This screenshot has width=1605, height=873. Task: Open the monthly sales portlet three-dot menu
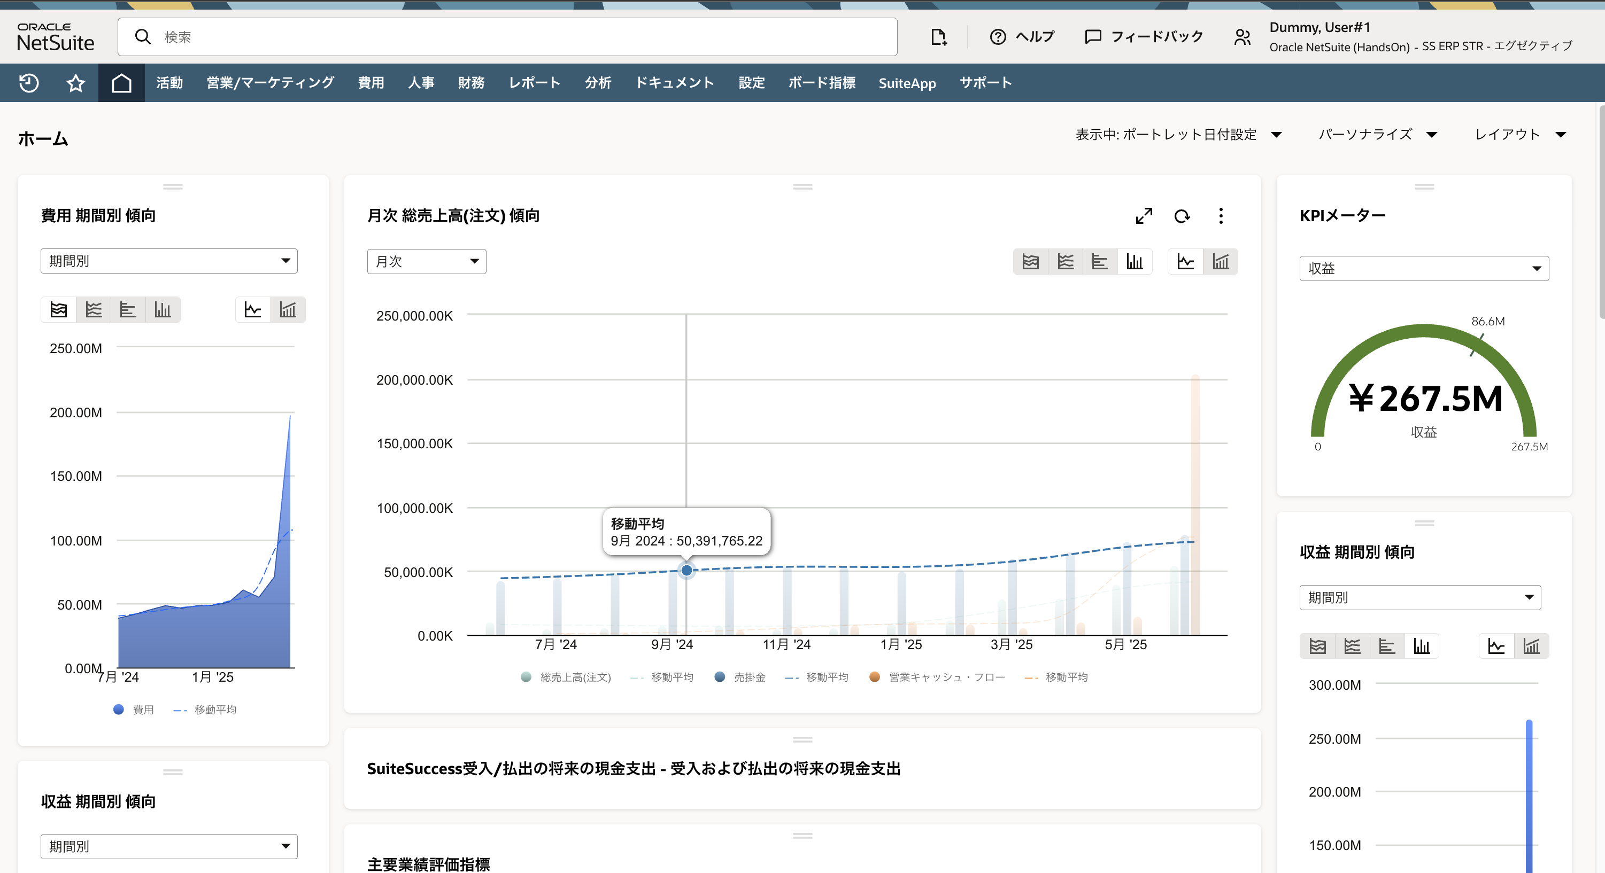pos(1221,216)
